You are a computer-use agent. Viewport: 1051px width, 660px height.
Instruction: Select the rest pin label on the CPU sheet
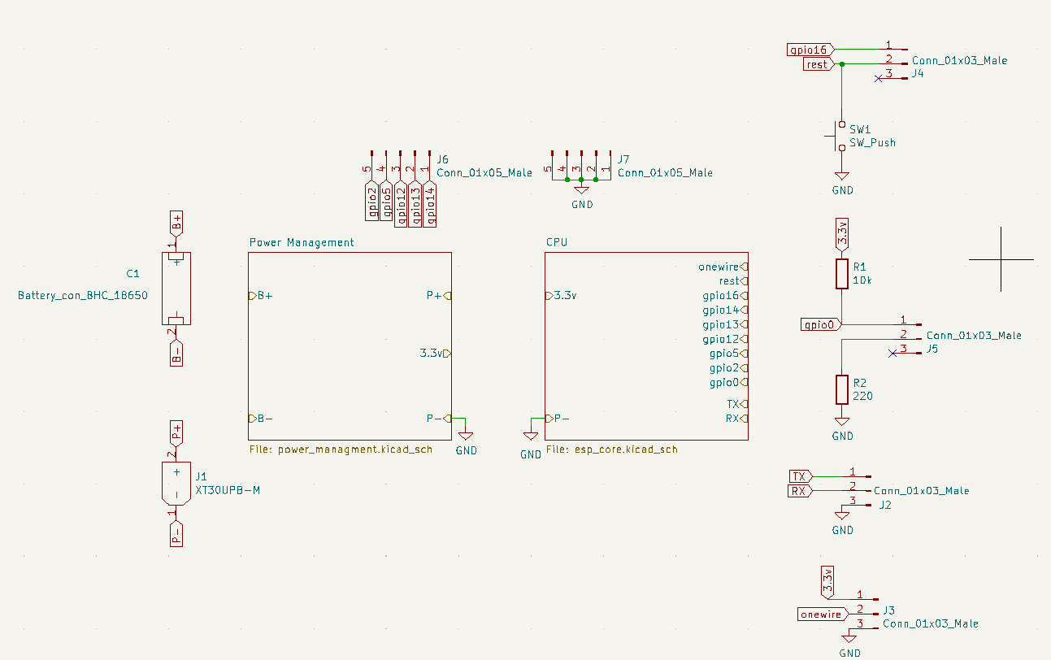click(x=731, y=280)
